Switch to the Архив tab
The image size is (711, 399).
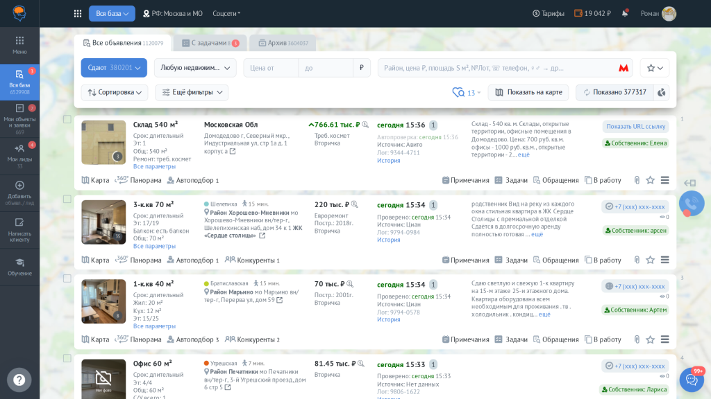tap(283, 43)
